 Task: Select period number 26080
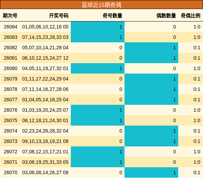[10, 68]
